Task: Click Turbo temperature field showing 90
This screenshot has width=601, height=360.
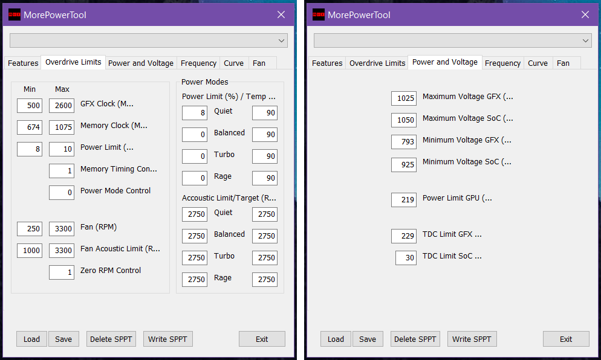Action: click(265, 156)
